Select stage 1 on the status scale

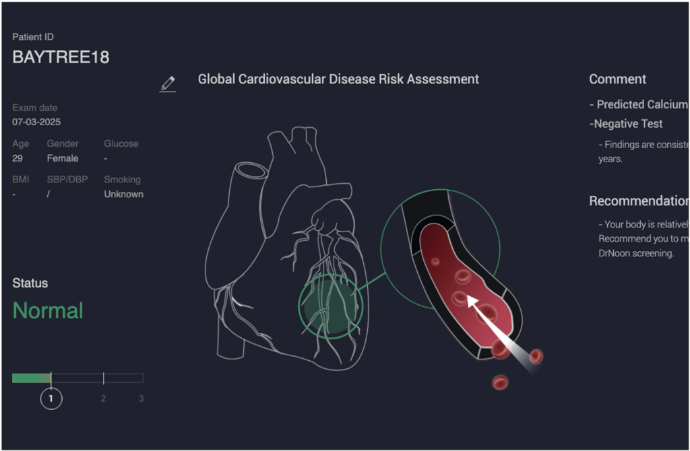(x=51, y=398)
